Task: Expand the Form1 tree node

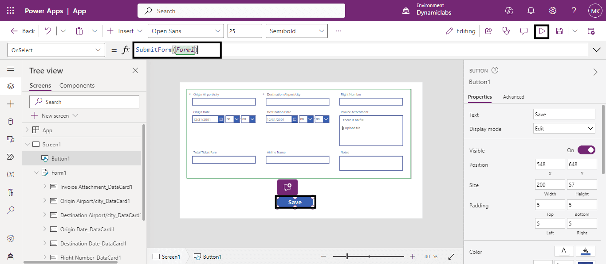Action: click(x=36, y=173)
